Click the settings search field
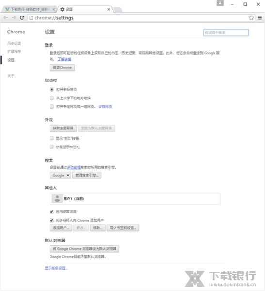Screen dimensions: 265x291 pos(226,32)
